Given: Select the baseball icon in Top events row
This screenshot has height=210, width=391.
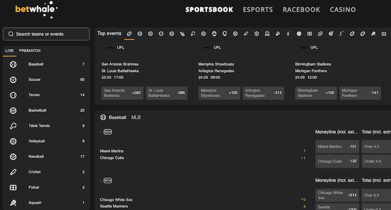Looking at the screenshot, I should coord(139,34).
